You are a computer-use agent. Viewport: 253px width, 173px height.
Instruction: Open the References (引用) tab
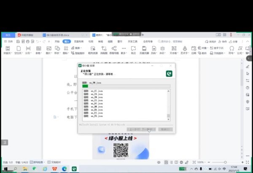point(91,42)
